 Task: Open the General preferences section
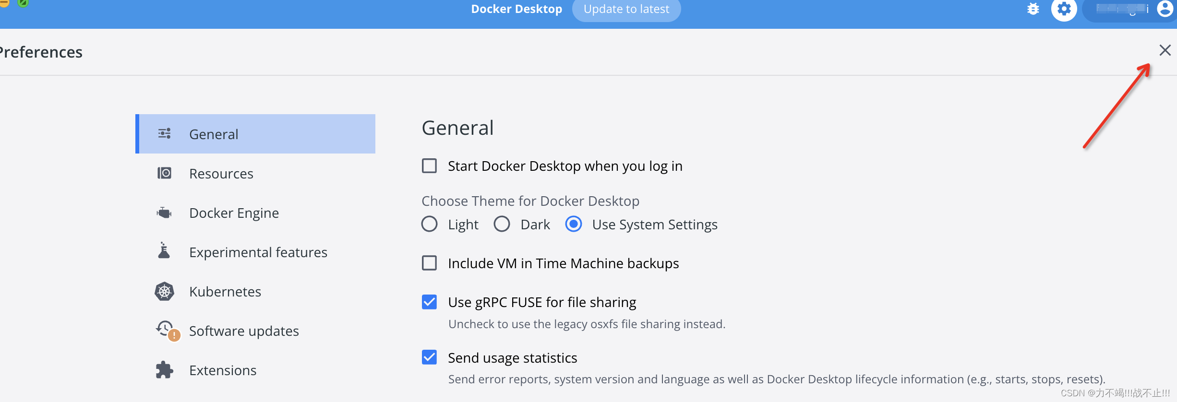tap(255, 134)
